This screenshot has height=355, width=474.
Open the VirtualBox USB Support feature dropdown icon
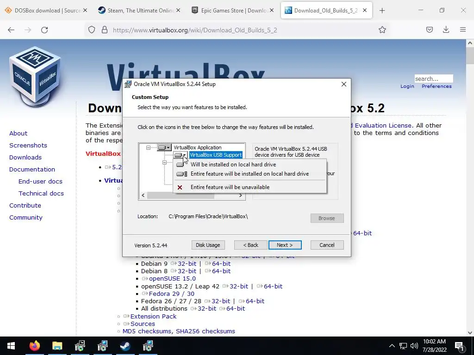181,155
